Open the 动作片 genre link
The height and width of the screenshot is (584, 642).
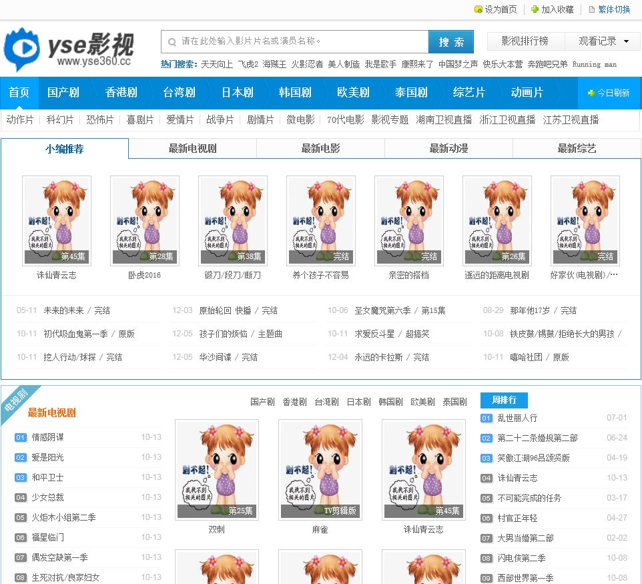(x=20, y=119)
